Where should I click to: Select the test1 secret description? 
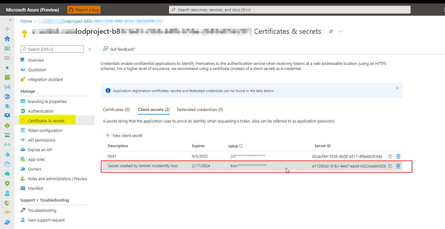112,156
